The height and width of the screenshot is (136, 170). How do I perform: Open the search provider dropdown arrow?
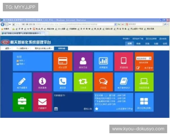point(168,24)
